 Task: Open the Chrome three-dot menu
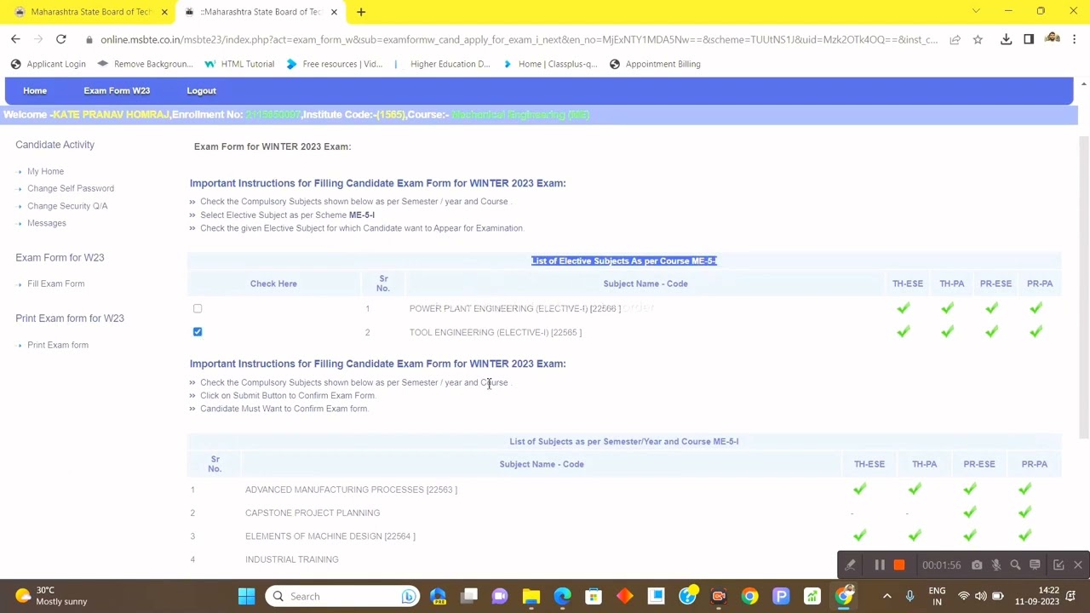pos(1075,39)
